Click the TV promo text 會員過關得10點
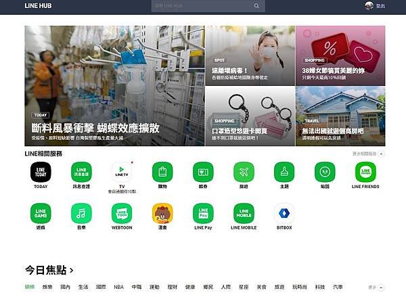 (x=122, y=191)
